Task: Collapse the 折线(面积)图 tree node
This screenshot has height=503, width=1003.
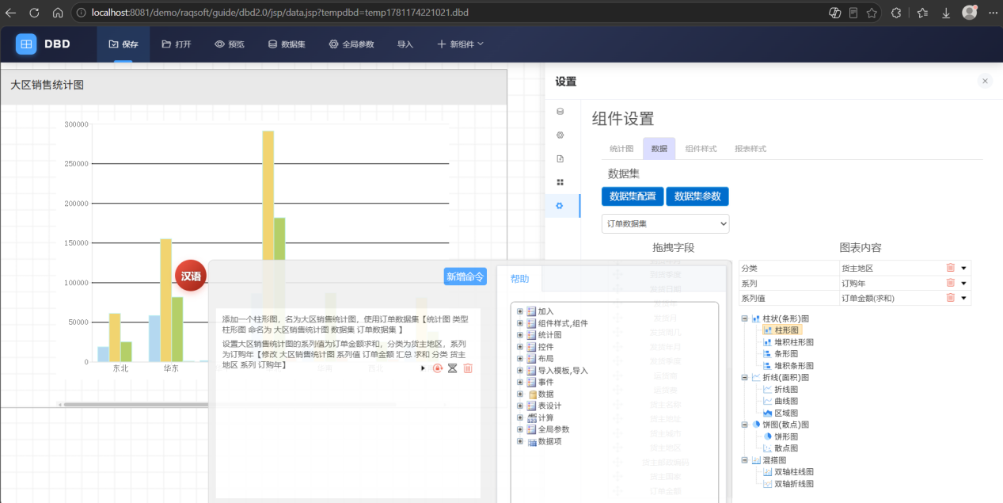Action: [x=745, y=378]
